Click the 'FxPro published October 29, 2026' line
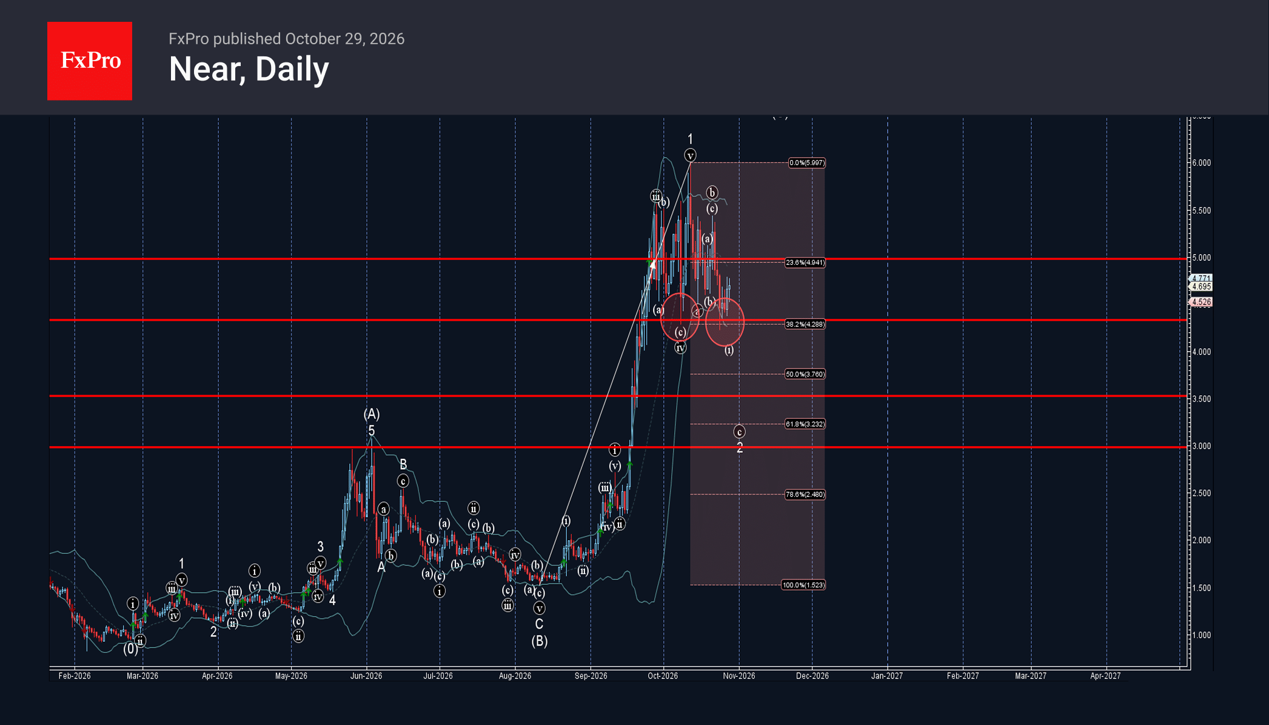Screen dimensions: 1269x725 [286, 39]
